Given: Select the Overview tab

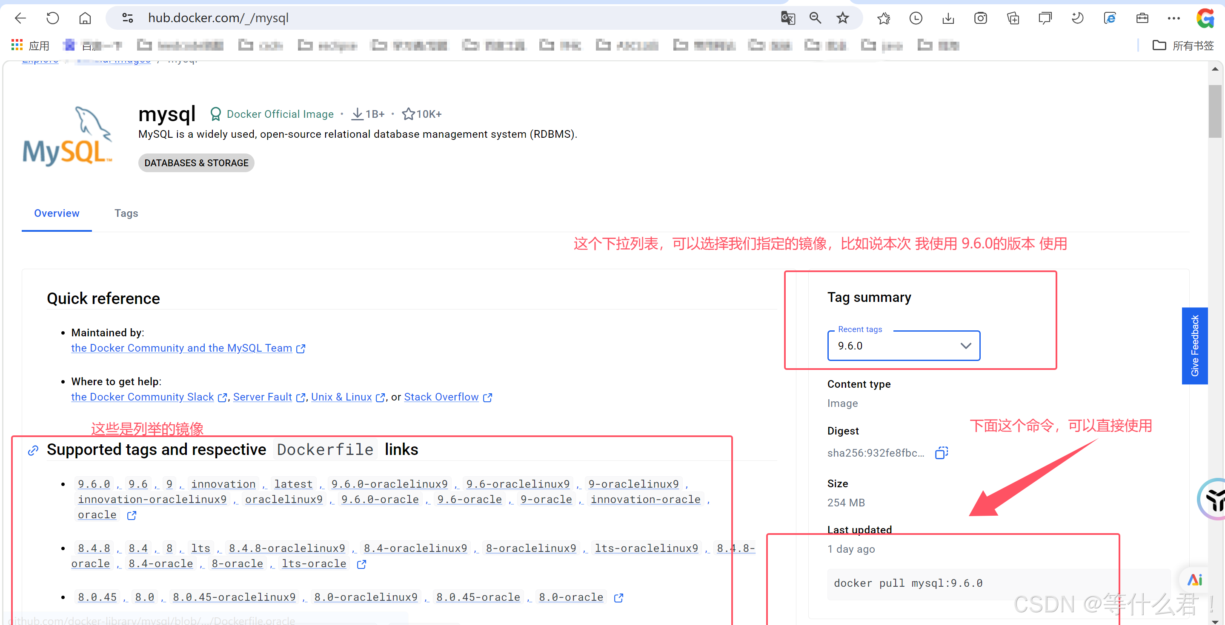Looking at the screenshot, I should [x=57, y=213].
